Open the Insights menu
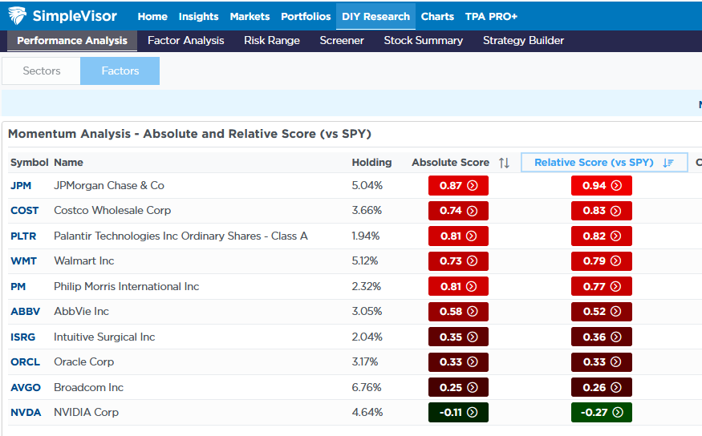702x436 pixels. [198, 17]
